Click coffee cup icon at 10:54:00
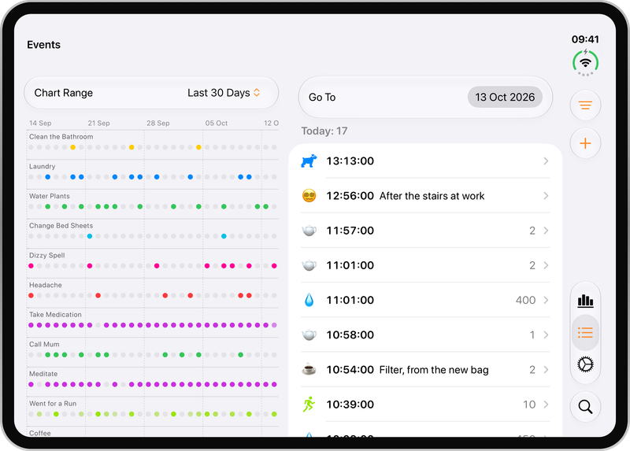The width and height of the screenshot is (630, 451). click(x=309, y=369)
